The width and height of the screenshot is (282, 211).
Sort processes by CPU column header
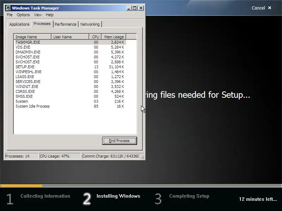[95, 37]
